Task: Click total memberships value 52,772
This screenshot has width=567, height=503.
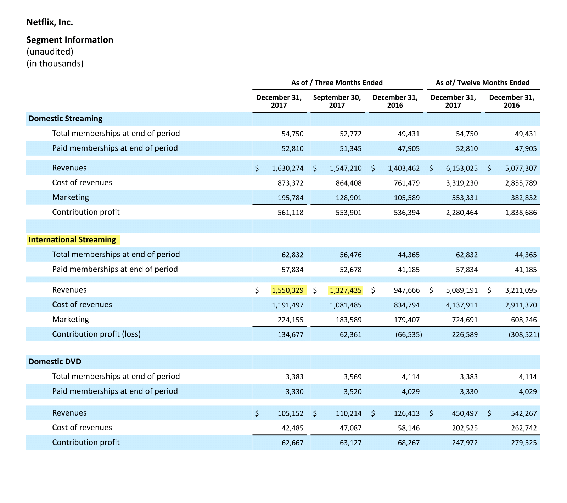Action: [x=351, y=134]
